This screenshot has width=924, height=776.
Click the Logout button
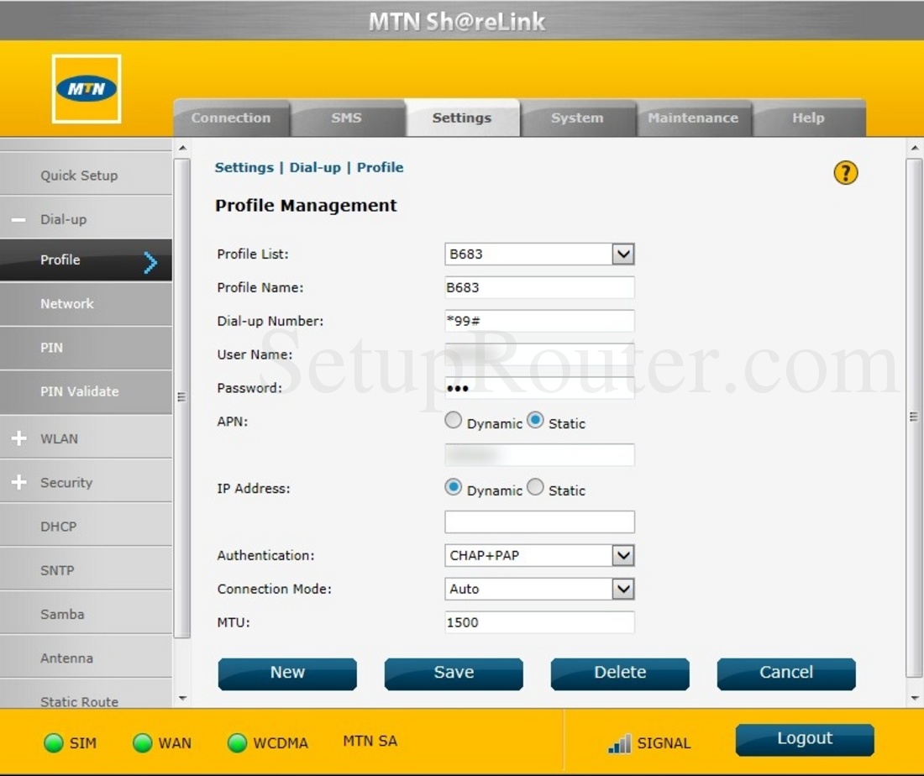pos(803,738)
